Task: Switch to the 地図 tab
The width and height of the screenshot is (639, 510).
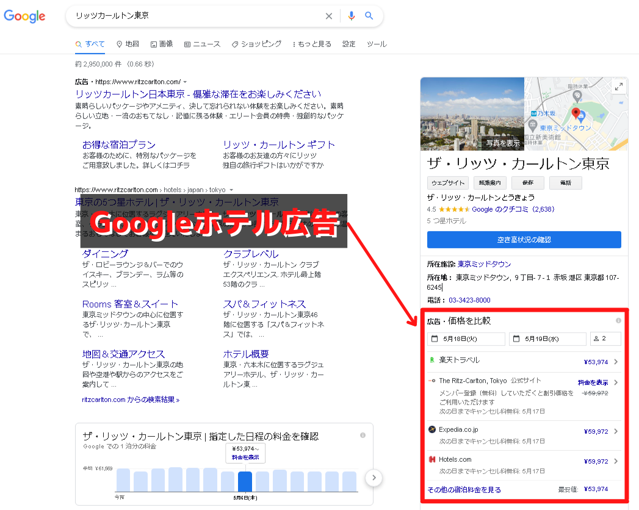Action: tap(128, 44)
